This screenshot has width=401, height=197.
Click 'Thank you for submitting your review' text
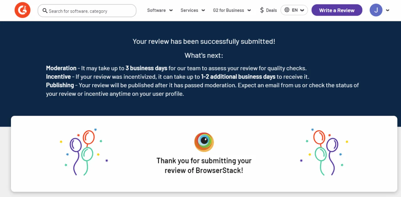(204, 165)
